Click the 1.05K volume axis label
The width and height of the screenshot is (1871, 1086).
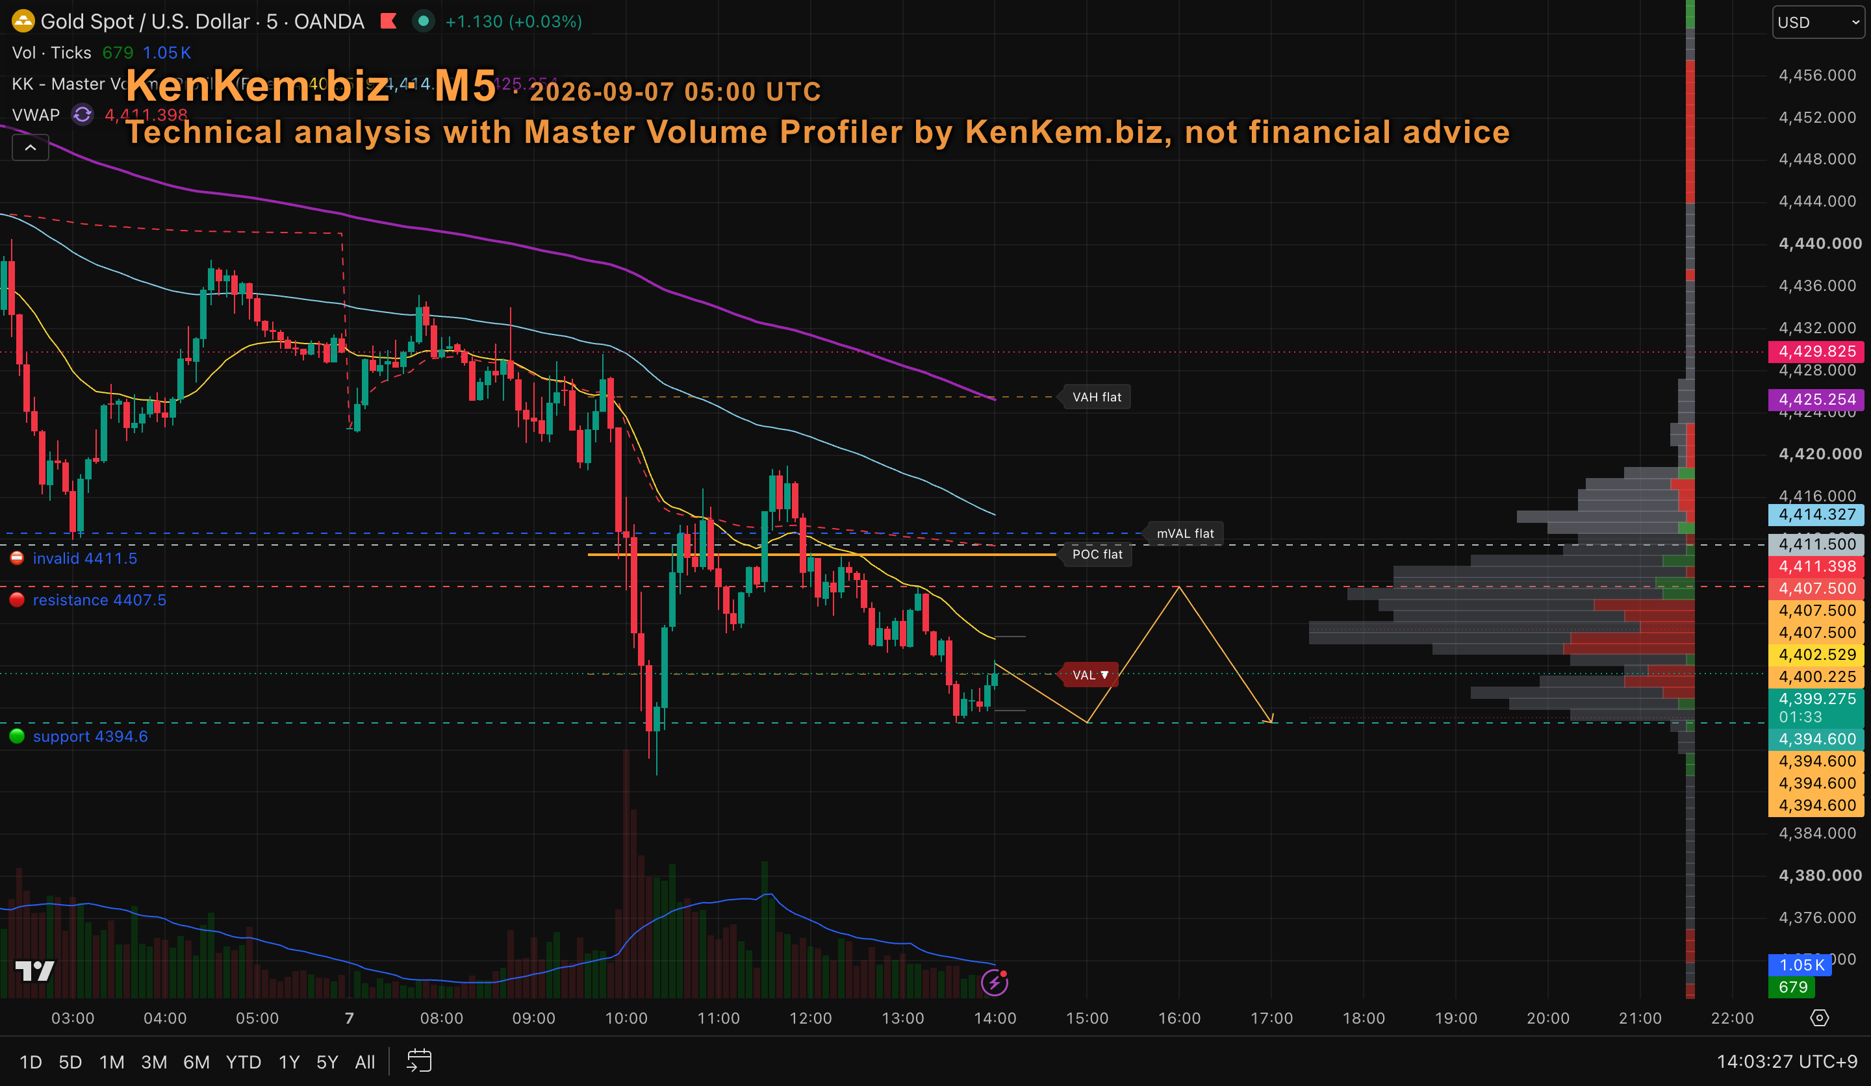click(x=1800, y=965)
